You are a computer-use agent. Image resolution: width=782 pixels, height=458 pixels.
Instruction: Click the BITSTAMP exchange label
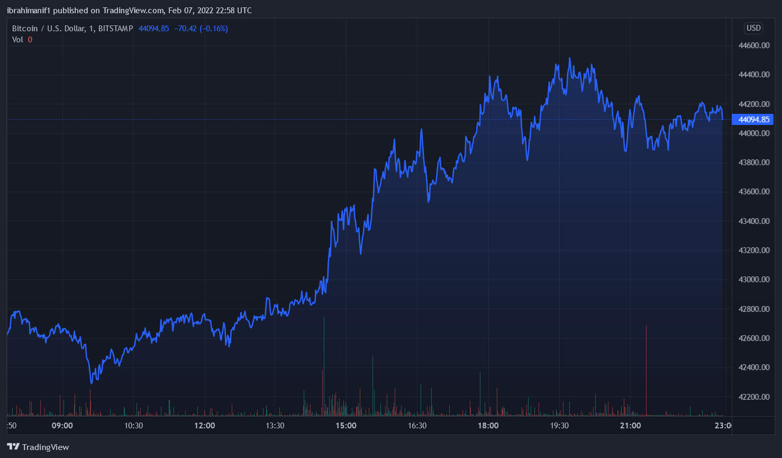(x=117, y=28)
